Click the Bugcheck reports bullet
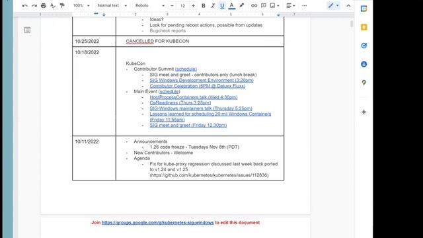This screenshot has height=238, width=423. [167, 31]
